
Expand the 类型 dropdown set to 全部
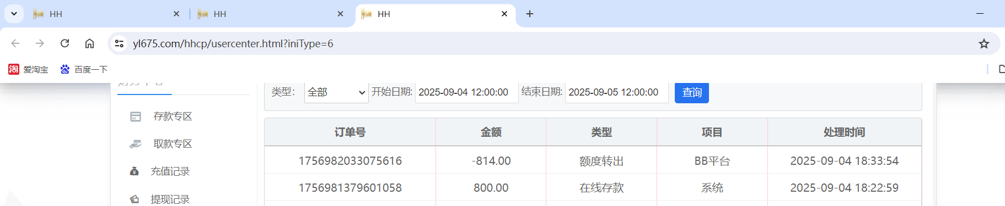[336, 92]
